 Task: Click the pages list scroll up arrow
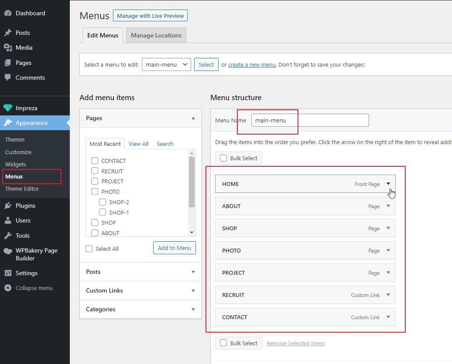(x=192, y=153)
